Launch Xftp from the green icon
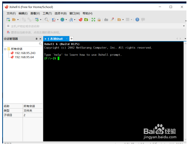189x146 pixels. 86,19
